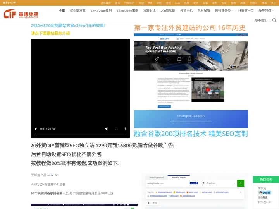Open the 服饰 category link
The image size is (279, 209).
(x=233, y=3)
